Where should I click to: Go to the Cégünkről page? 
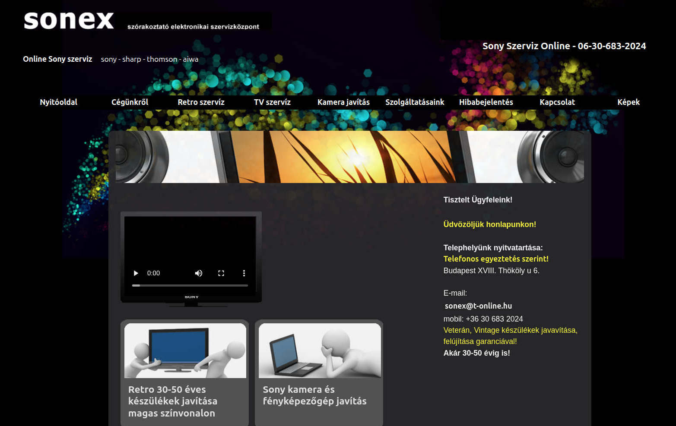click(x=130, y=102)
